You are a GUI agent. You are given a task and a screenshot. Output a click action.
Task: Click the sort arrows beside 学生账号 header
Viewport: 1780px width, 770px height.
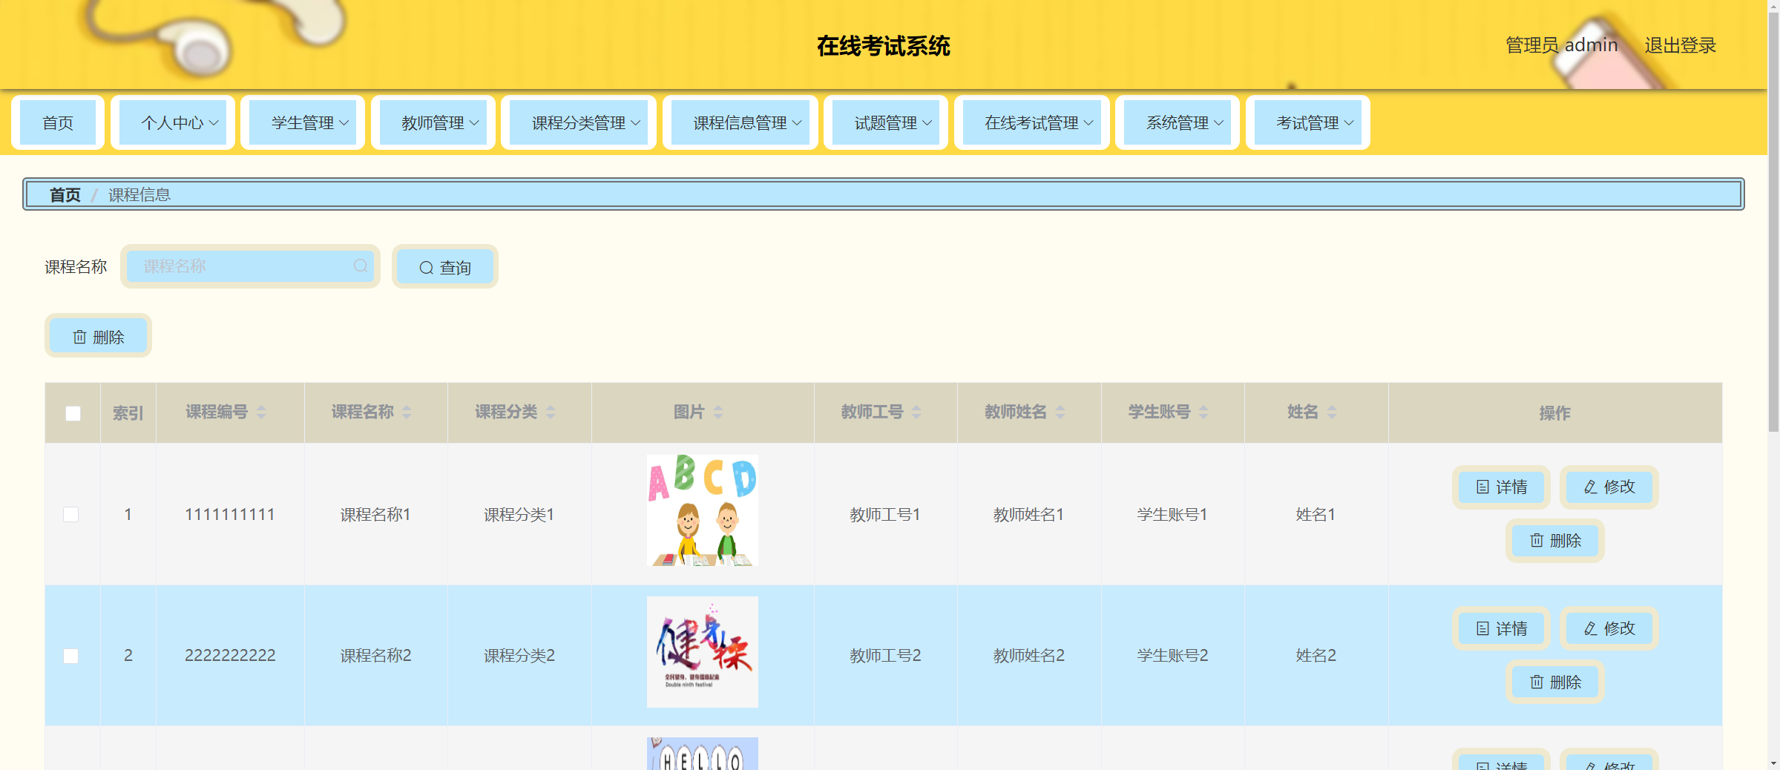(x=1203, y=412)
